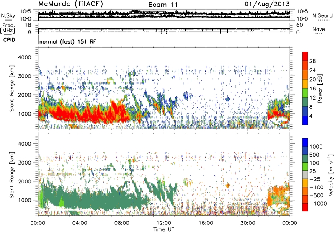Screen dimensions: 335x232
Task: Click the '-1000' tick on Velocity colorbar
Action: click(318, 204)
